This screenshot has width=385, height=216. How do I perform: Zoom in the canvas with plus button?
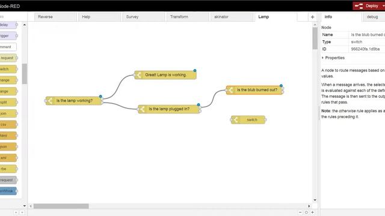312,212
